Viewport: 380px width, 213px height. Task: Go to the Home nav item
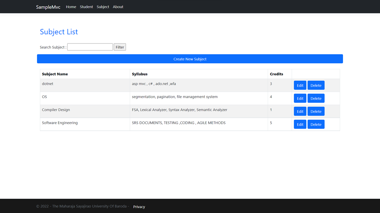pyautogui.click(x=71, y=7)
